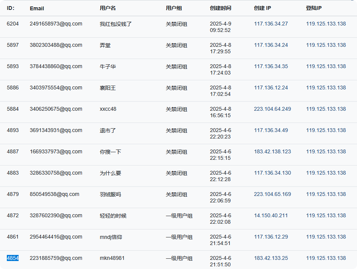Screen dimensions: 357x269
Task: Open creation IP link 223.104.65.169
Action: (273, 194)
